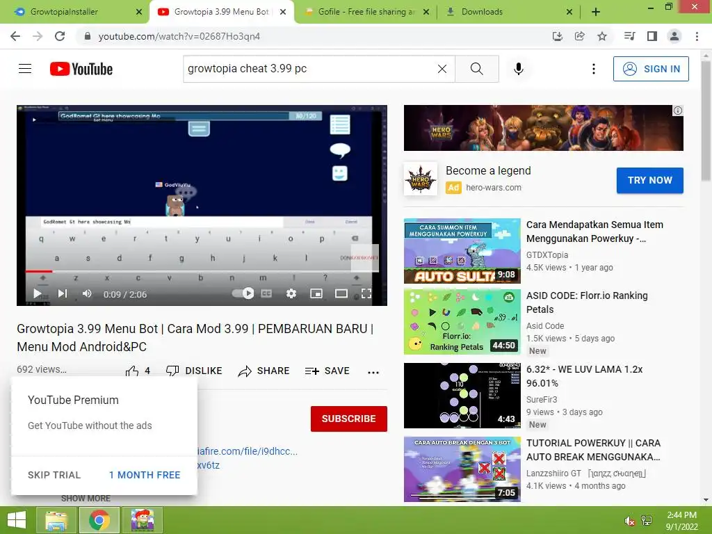Go forward in browser history
The height and width of the screenshot is (534, 712).
tap(38, 36)
